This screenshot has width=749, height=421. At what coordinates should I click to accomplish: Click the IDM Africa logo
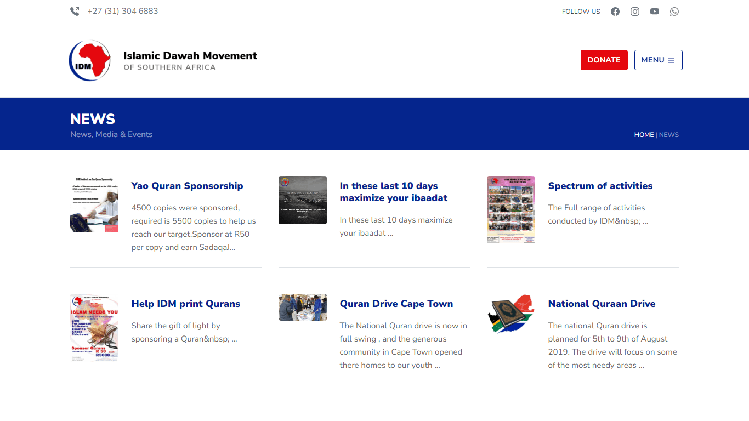90,60
